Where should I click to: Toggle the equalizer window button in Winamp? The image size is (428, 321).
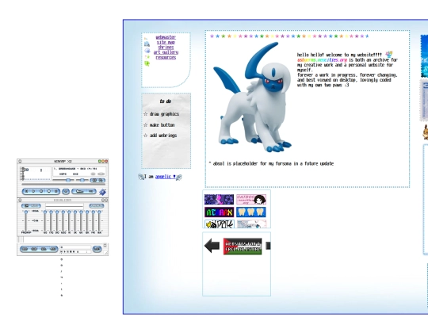[94, 180]
